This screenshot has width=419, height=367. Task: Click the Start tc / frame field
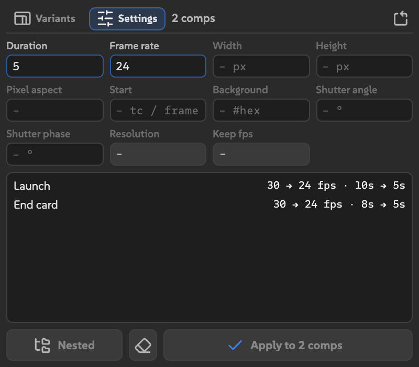click(158, 110)
